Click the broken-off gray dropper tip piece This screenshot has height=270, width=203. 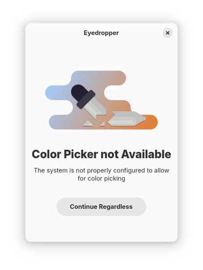pyautogui.click(x=127, y=119)
